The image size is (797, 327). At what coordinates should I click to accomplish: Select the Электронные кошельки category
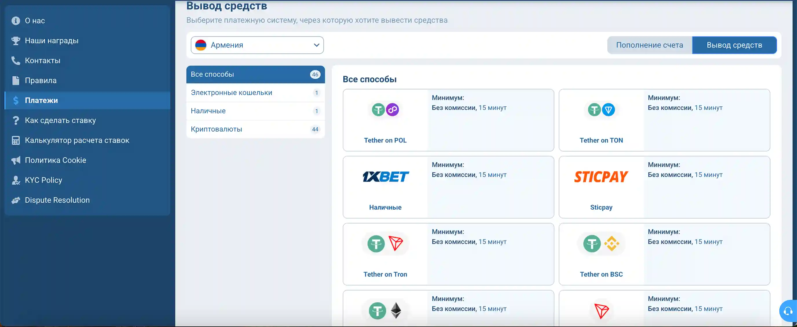click(x=256, y=93)
